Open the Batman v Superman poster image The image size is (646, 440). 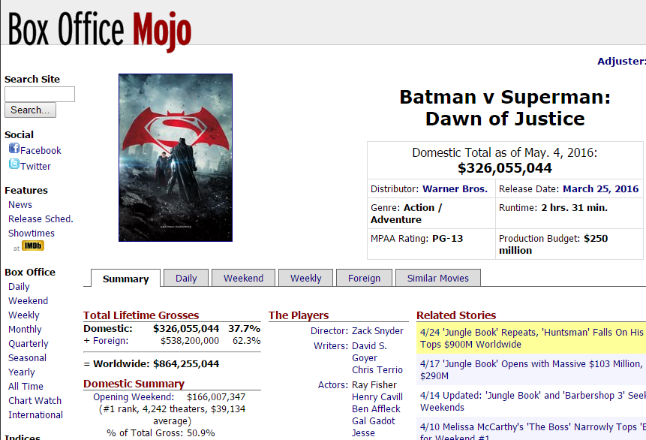[x=176, y=158]
